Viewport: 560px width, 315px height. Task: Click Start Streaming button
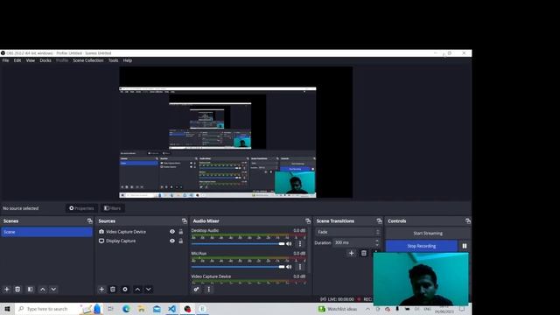pyautogui.click(x=428, y=234)
